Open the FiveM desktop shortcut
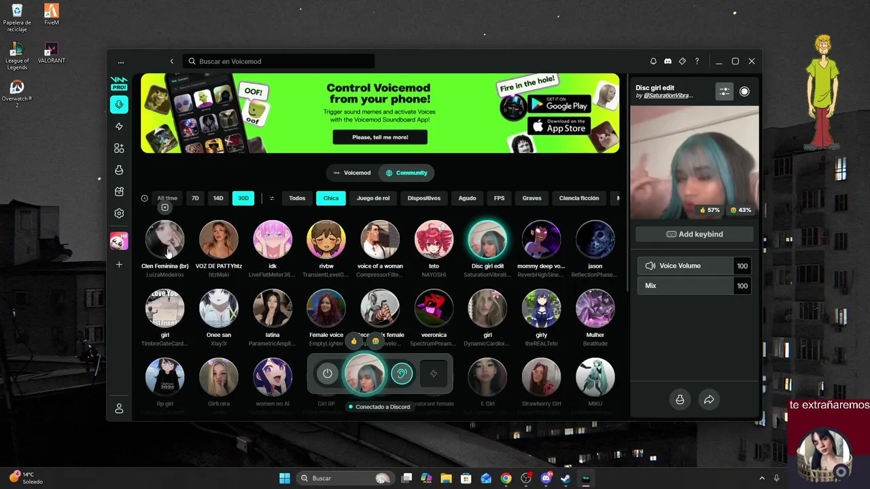Screen dimensions: 870x489 pyautogui.click(x=51, y=15)
